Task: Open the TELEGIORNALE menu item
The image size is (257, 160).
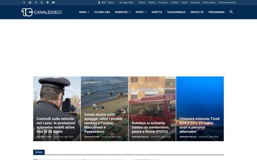Action: (x=176, y=12)
